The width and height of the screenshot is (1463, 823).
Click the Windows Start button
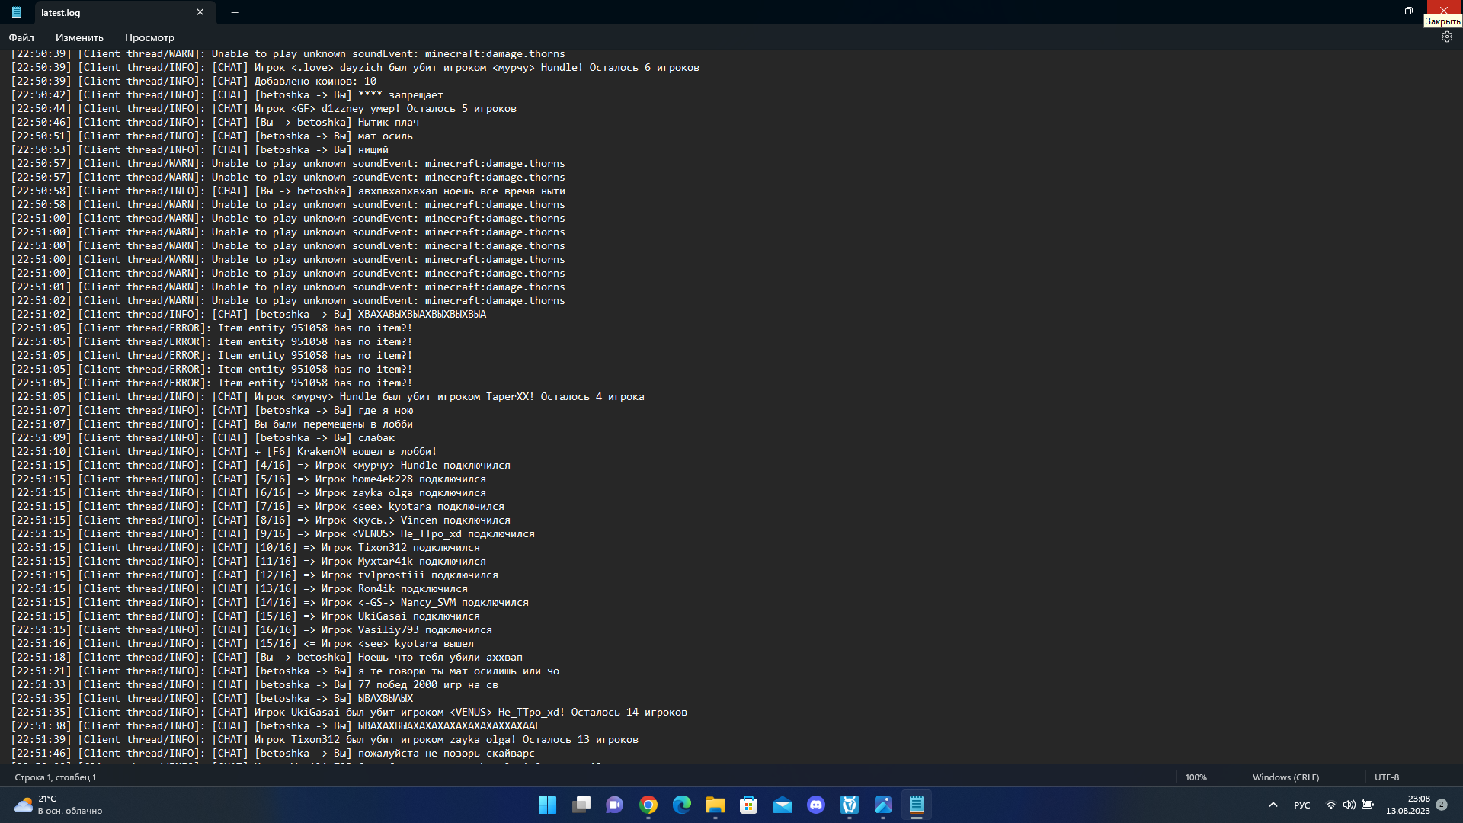pos(547,805)
